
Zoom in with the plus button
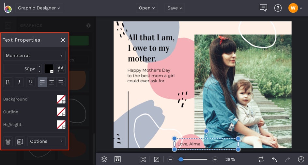pyautogui.click(x=215, y=159)
